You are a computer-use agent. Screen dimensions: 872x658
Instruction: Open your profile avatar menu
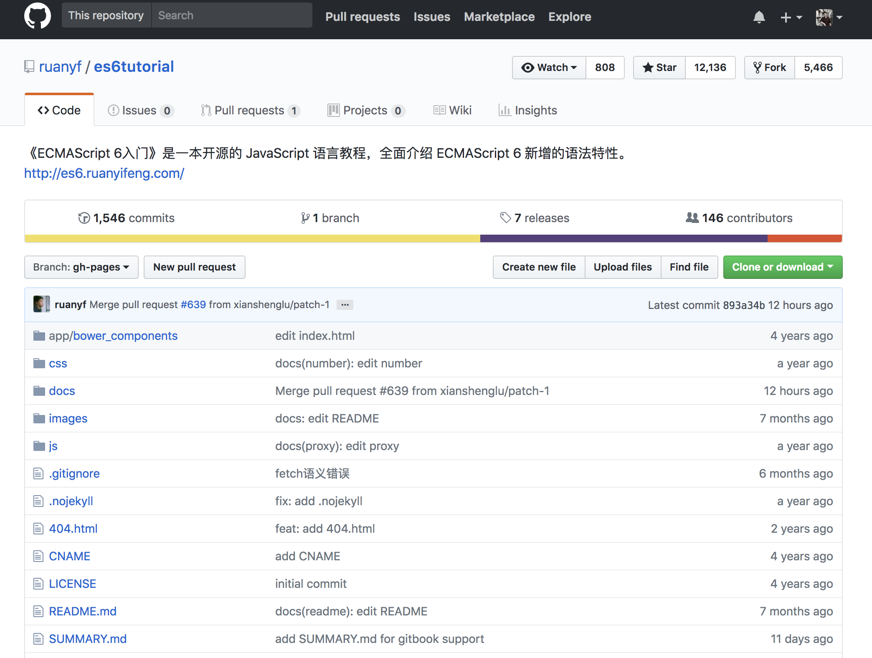pyautogui.click(x=825, y=17)
